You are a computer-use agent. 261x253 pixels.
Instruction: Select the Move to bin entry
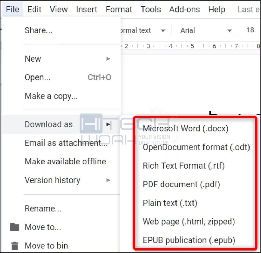(x=61, y=246)
